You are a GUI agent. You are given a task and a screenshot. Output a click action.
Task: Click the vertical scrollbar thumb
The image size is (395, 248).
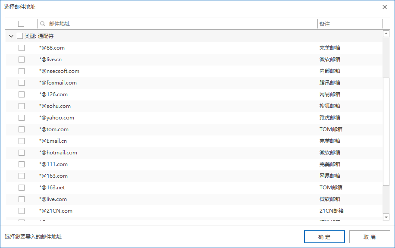point(386,132)
